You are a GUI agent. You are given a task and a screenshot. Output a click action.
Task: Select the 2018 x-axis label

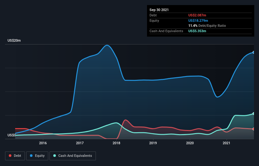click(116, 143)
